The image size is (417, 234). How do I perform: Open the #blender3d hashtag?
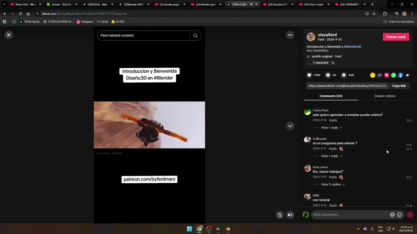pyautogui.click(x=352, y=46)
